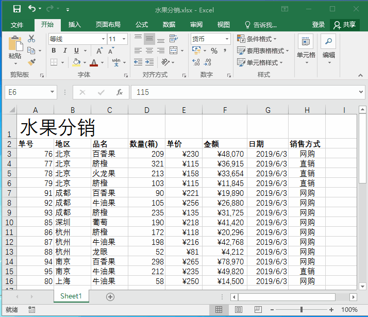
Task: Click the Cut scissors icon
Action: [31, 39]
